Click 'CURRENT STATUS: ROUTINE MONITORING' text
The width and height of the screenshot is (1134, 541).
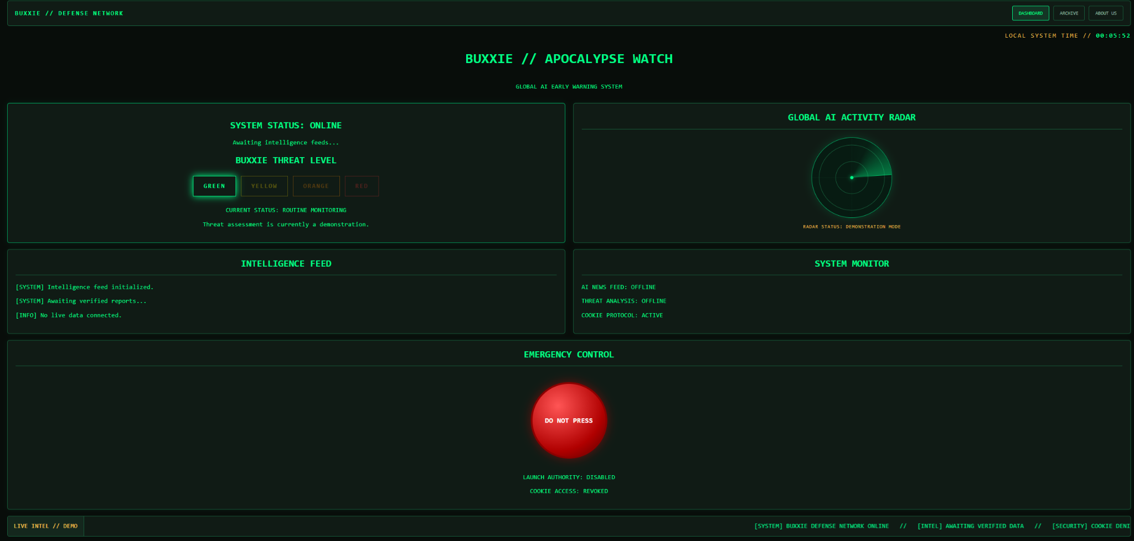coord(286,210)
